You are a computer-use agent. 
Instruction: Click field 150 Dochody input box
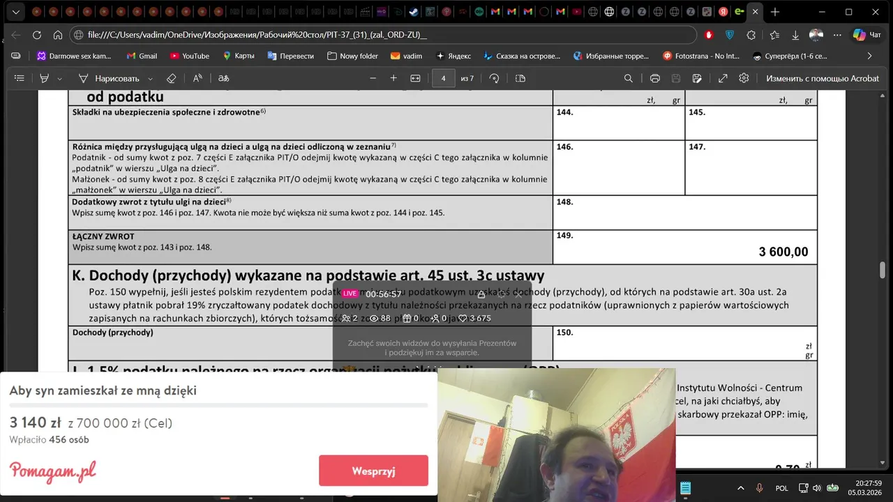(x=684, y=342)
